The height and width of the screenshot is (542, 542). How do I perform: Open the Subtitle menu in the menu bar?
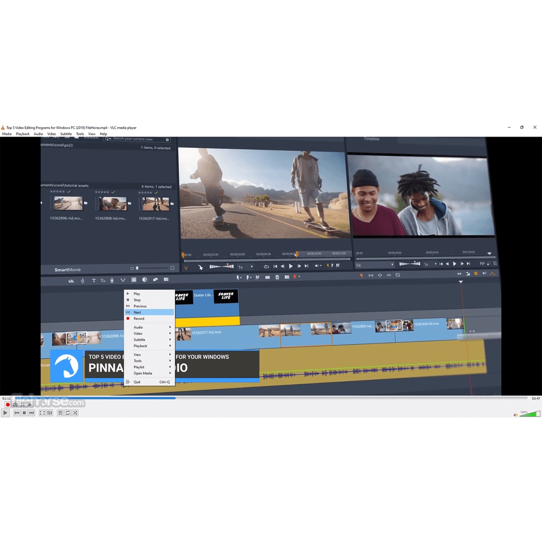(66, 134)
